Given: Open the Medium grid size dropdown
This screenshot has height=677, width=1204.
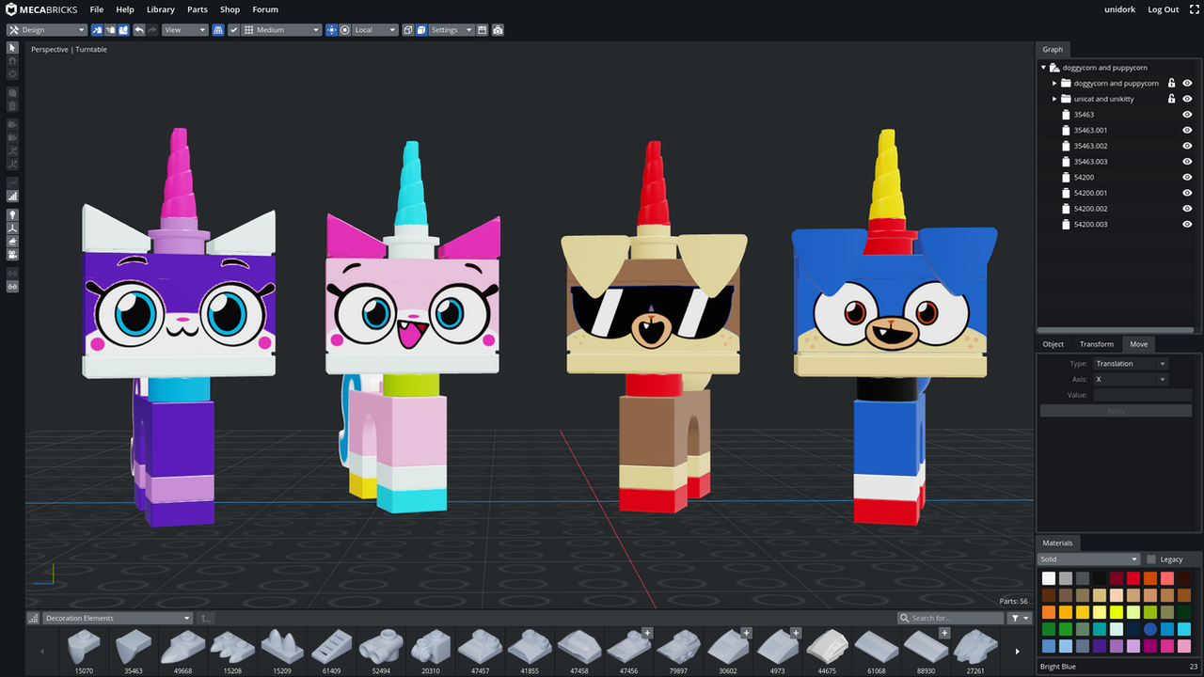Looking at the screenshot, I should pos(282,30).
